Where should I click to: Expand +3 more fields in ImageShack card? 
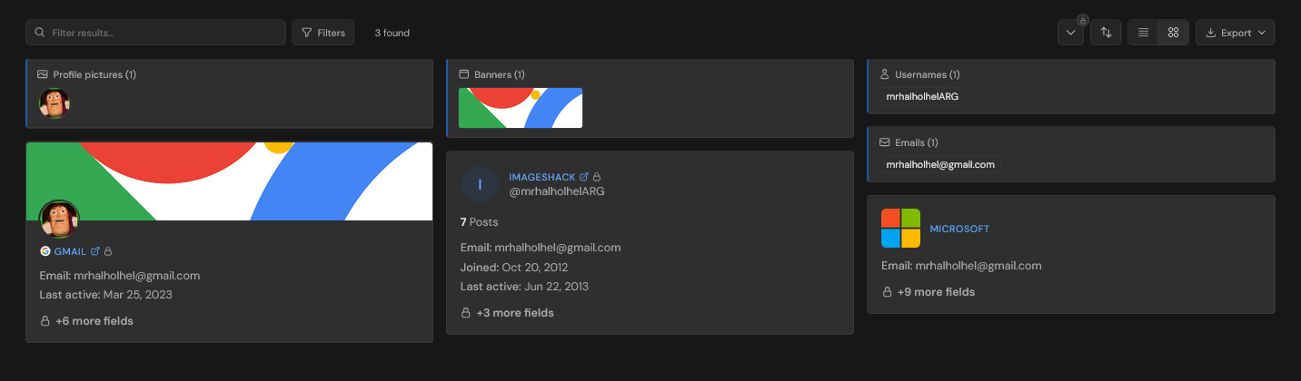pos(507,313)
